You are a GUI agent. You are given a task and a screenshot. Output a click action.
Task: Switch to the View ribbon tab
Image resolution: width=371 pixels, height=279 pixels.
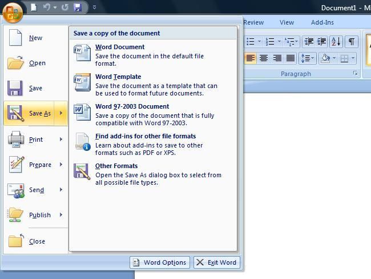click(x=287, y=22)
